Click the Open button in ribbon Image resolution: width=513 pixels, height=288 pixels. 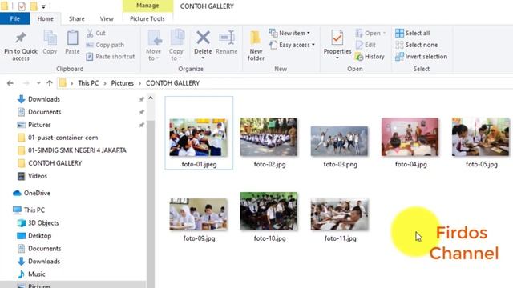[x=370, y=33]
